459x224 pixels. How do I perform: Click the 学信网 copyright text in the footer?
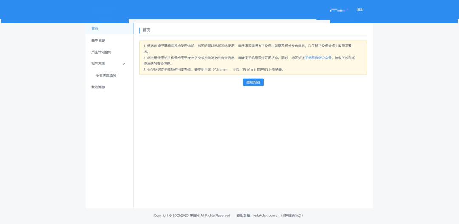[x=192, y=215]
